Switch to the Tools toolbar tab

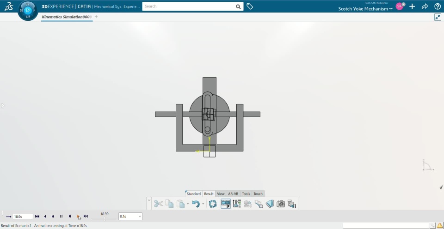[246, 193]
